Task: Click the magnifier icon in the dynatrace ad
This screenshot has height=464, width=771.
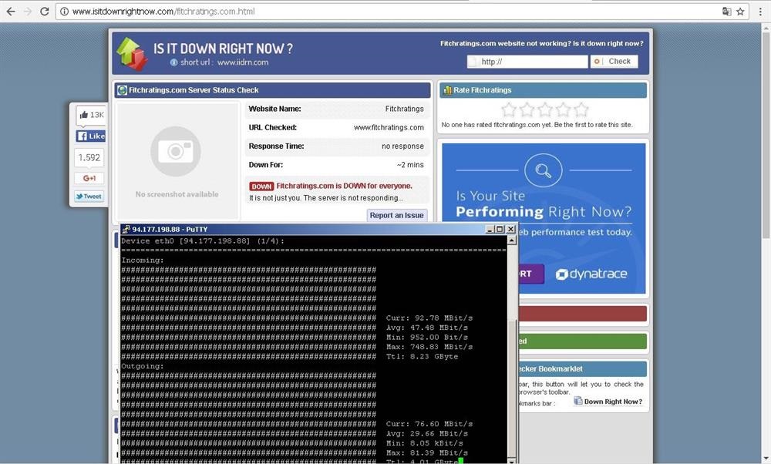Action: click(544, 170)
